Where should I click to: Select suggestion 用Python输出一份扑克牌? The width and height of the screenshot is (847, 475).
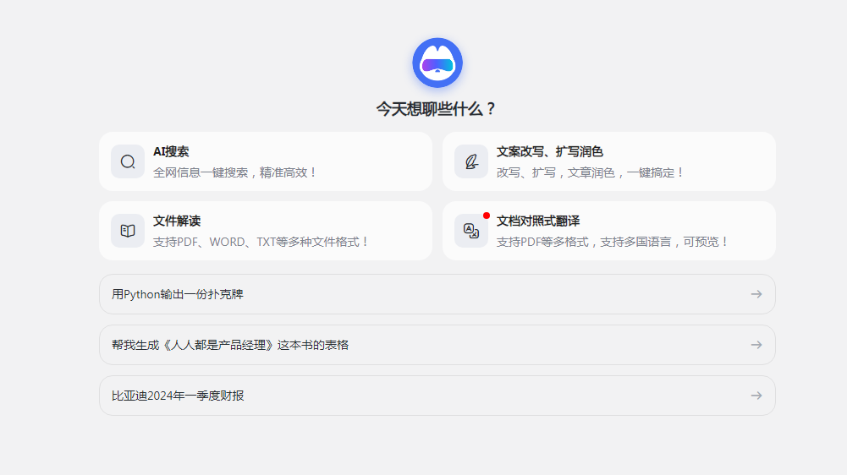tap(178, 294)
